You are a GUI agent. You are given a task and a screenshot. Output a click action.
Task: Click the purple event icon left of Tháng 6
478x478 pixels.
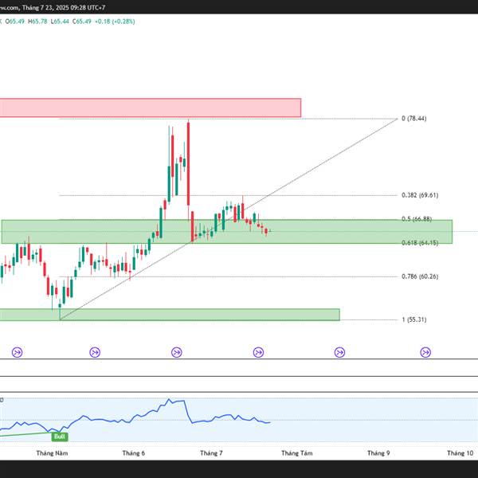coord(95,352)
